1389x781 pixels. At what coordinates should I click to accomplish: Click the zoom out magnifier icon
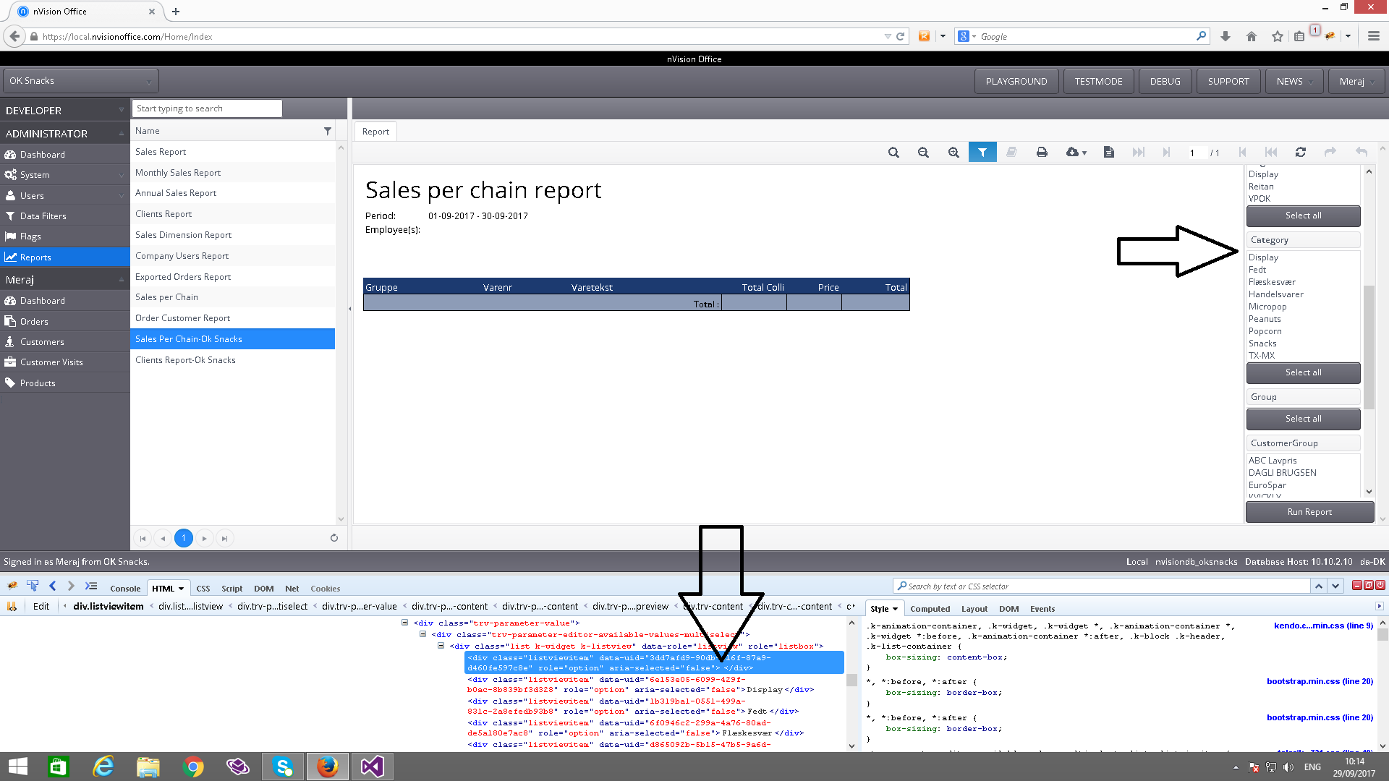click(923, 153)
